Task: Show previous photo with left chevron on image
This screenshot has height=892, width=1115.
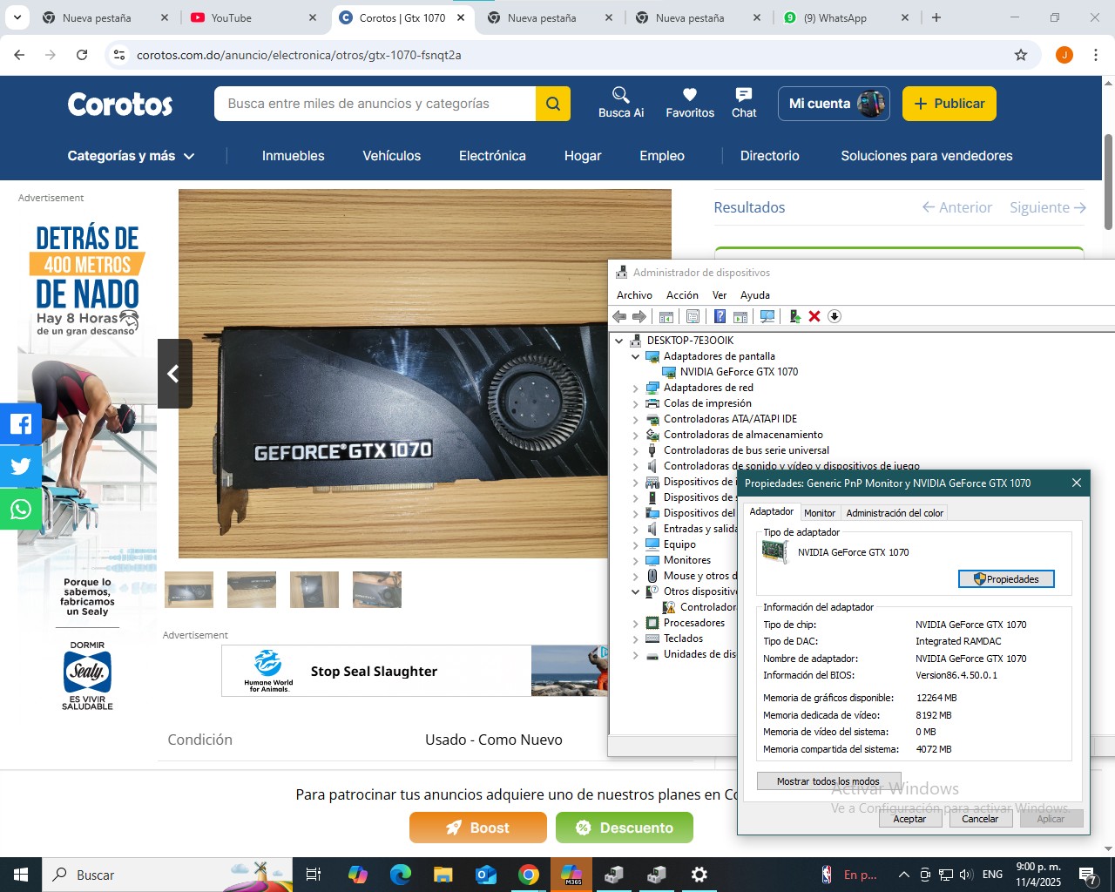Action: click(174, 374)
